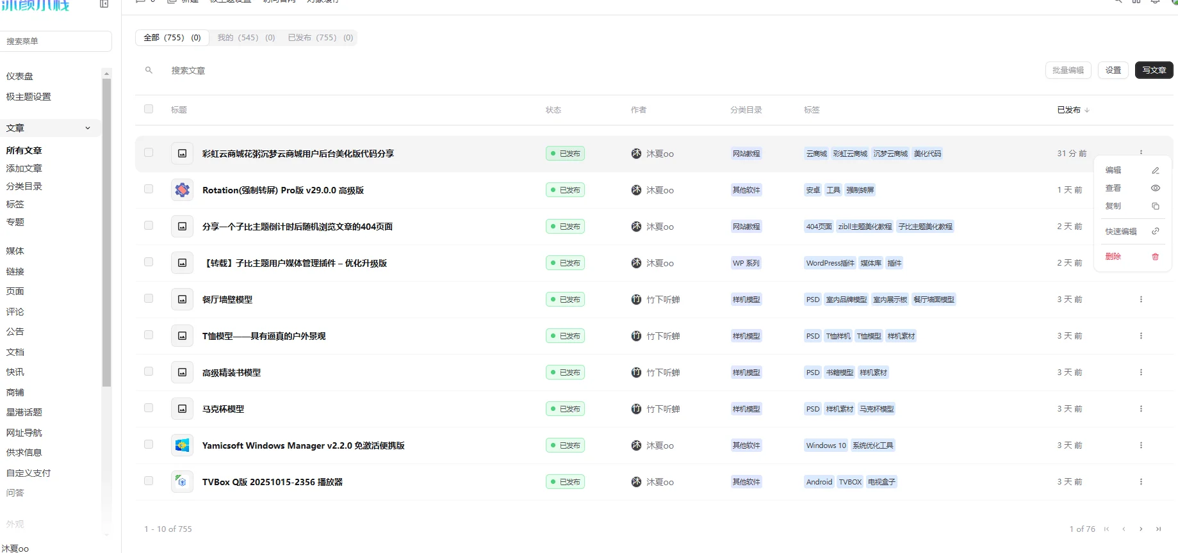Image resolution: width=1178 pixels, height=553 pixels.
Task: Click the sidebar menu vertical scrollbar
Action: 106,230
